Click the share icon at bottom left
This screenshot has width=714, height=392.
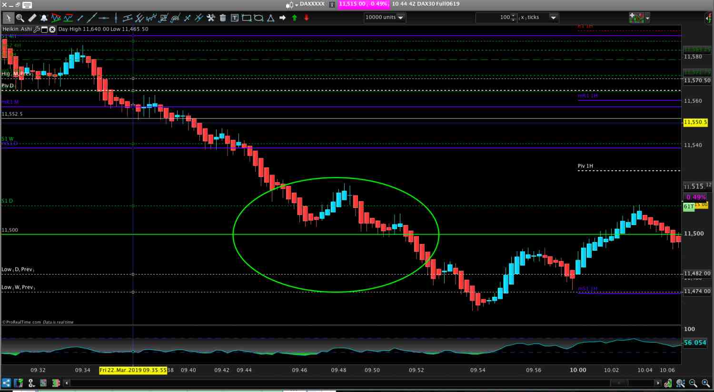(x=6, y=383)
